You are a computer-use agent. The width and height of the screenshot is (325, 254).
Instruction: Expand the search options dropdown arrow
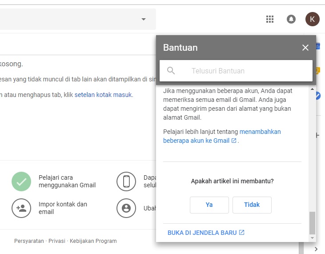(x=143, y=19)
